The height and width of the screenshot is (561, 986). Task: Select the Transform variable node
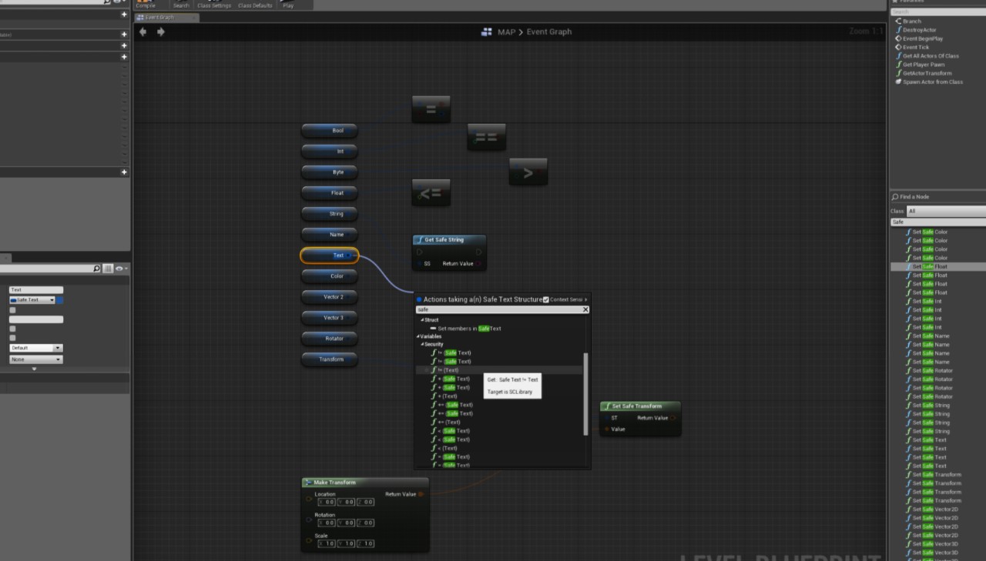(x=330, y=359)
